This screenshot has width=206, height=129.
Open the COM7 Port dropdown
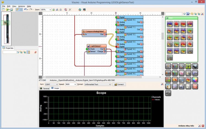57,85
